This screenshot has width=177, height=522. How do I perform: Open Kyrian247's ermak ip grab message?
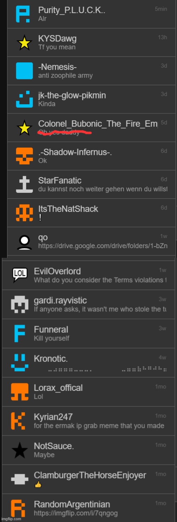pyautogui.click(x=88, y=421)
